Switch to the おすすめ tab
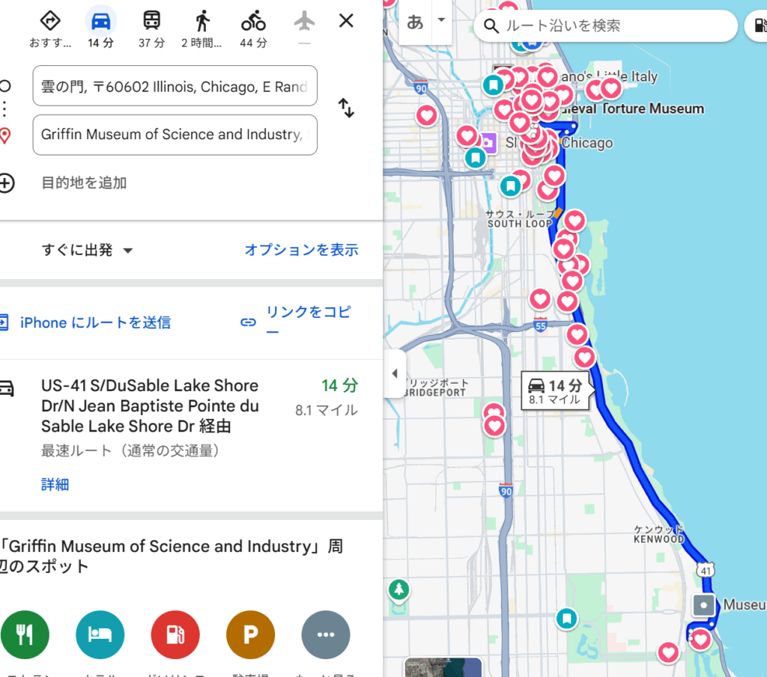This screenshot has height=677, width=767. pos(49,20)
